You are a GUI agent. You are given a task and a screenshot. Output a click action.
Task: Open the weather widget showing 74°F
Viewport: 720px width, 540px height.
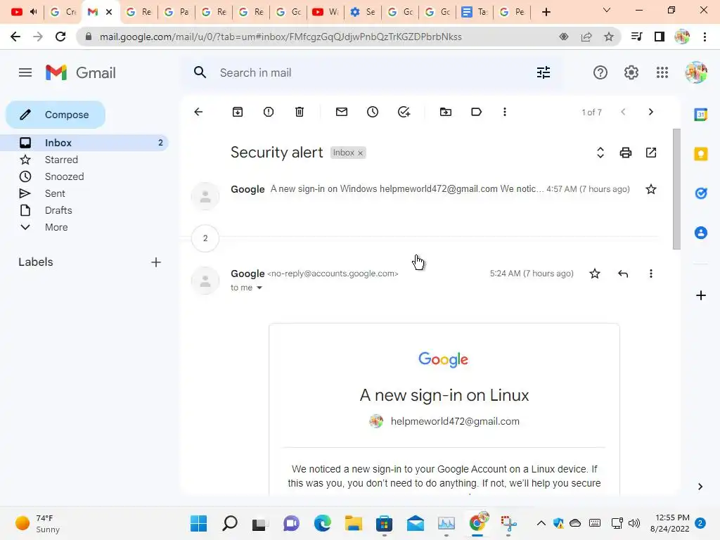(x=38, y=523)
